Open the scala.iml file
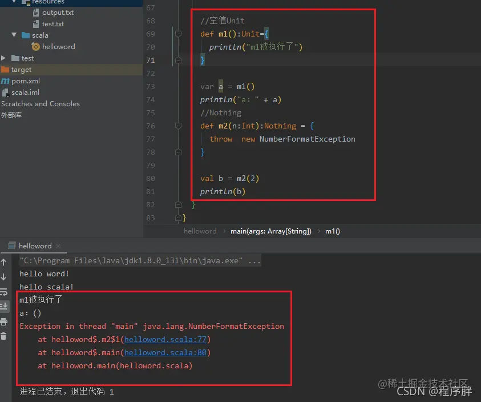The width and height of the screenshot is (481, 402). 25,93
